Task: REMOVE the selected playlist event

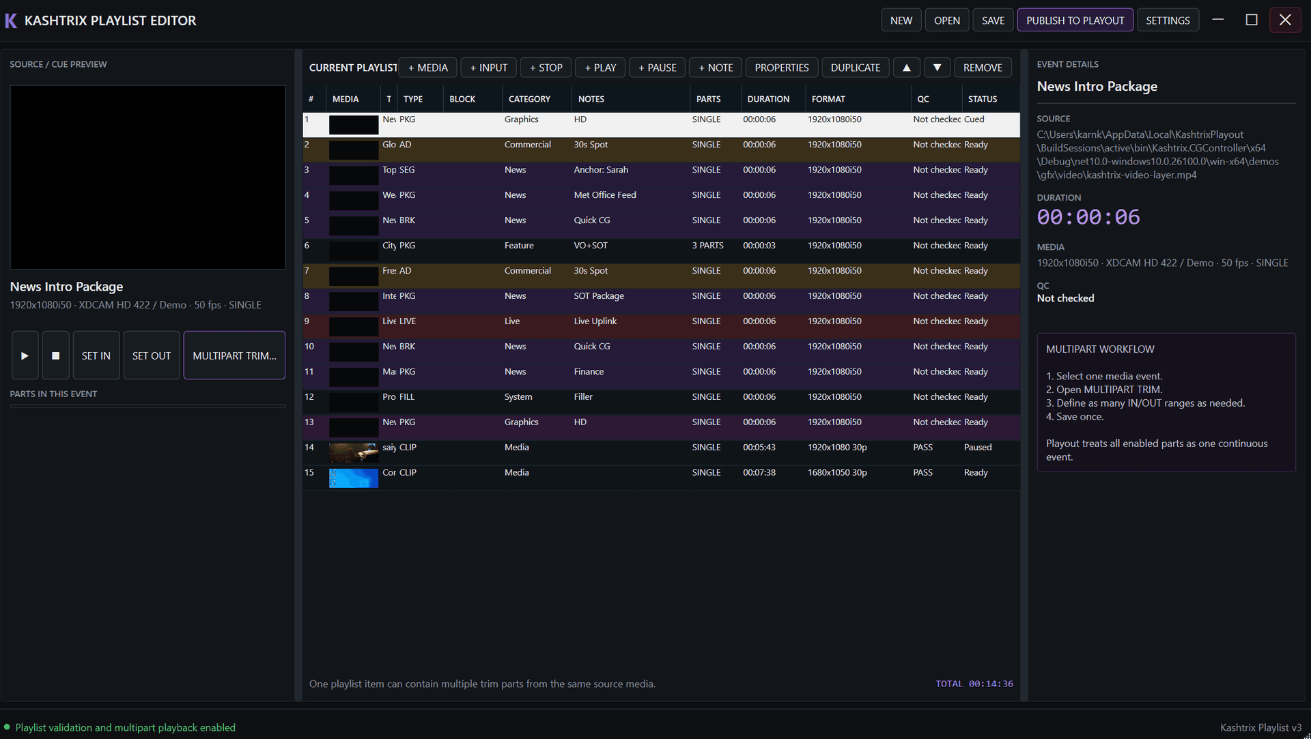Action: click(x=983, y=68)
